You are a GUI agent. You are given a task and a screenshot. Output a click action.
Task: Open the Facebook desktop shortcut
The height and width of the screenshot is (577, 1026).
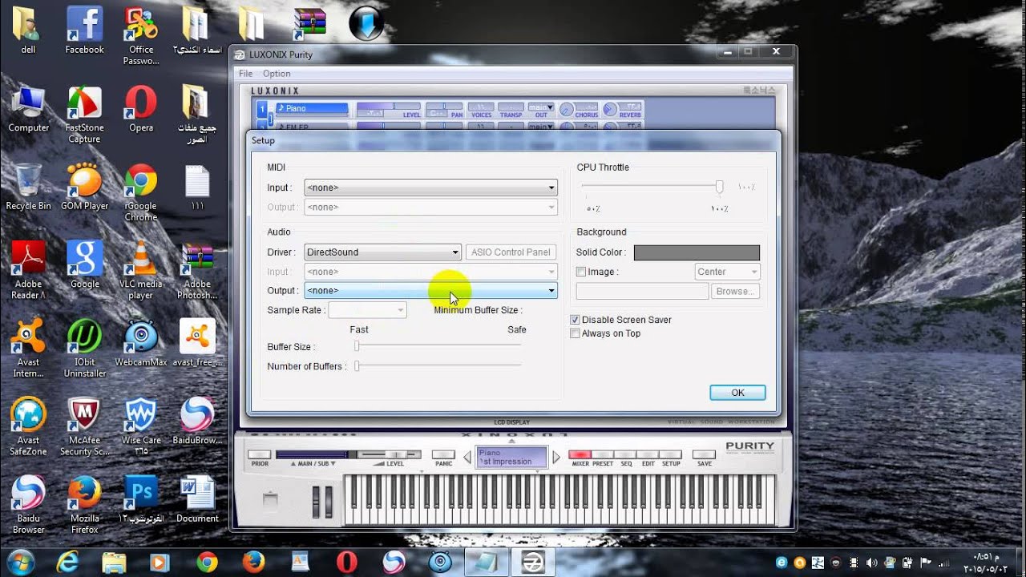coord(84,32)
